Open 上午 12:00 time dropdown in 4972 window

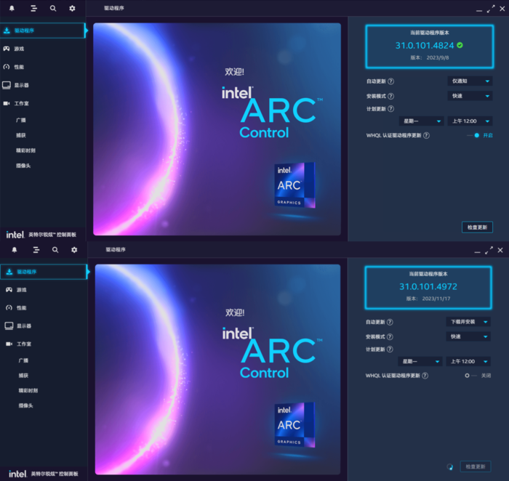tap(468, 361)
